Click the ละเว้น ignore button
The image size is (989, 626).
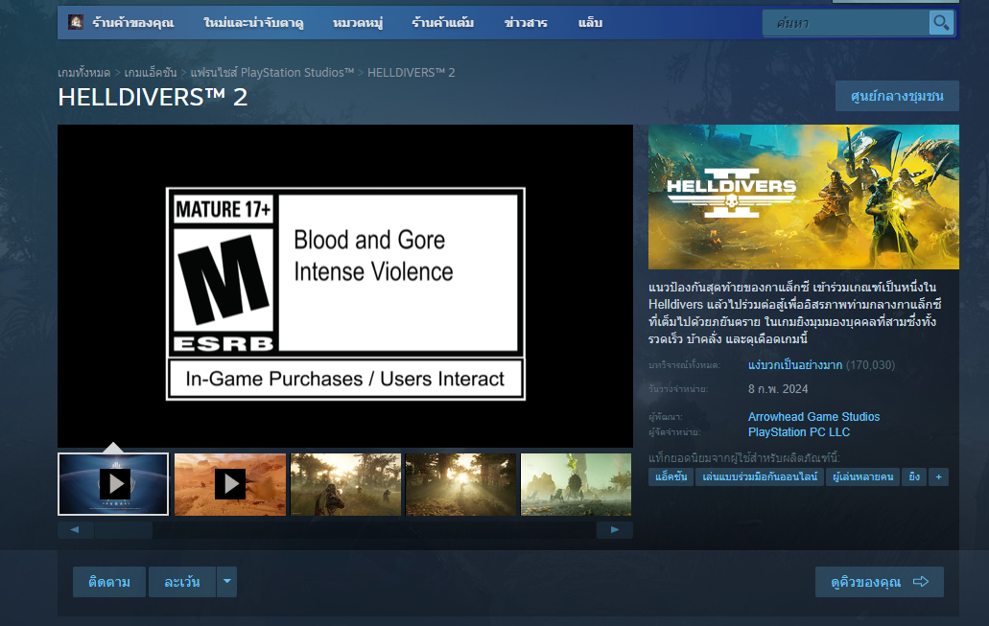pyautogui.click(x=181, y=582)
